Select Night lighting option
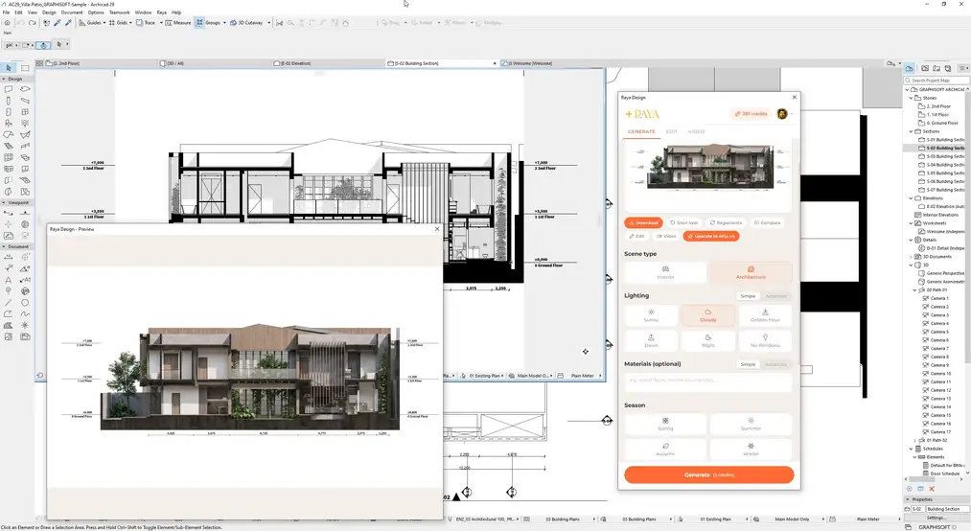971x531 pixels. [x=707, y=341]
